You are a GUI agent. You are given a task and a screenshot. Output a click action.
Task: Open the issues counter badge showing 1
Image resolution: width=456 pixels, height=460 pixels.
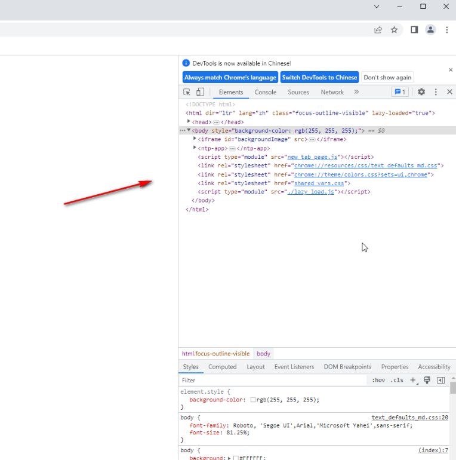point(400,92)
